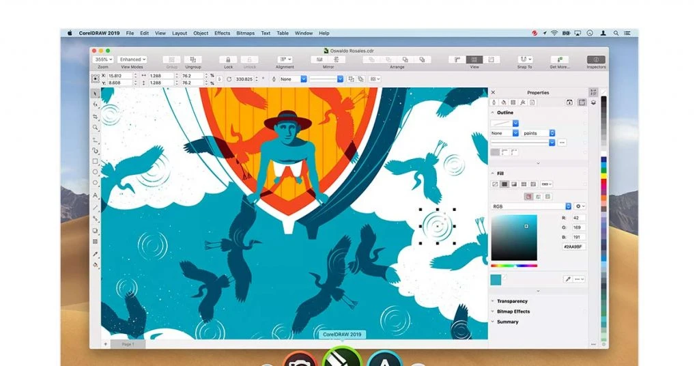The width and height of the screenshot is (699, 366).
Task: Click the red swatch in color palette
Action: coord(604,183)
